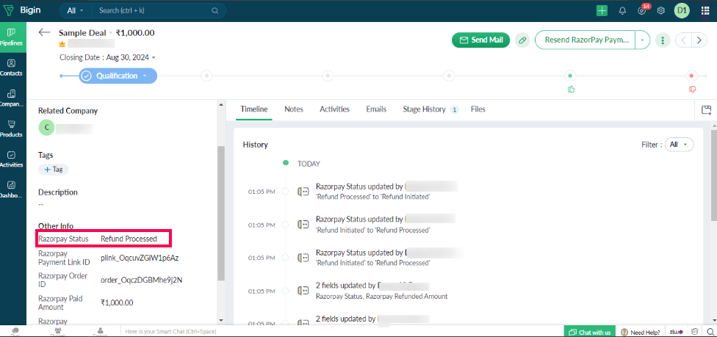717x337 pixels.
Task: Open the Activities module in sidebar
Action: click(x=12, y=159)
